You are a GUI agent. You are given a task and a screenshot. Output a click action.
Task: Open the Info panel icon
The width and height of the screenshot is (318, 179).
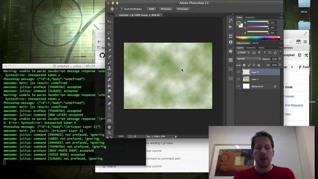click(231, 42)
